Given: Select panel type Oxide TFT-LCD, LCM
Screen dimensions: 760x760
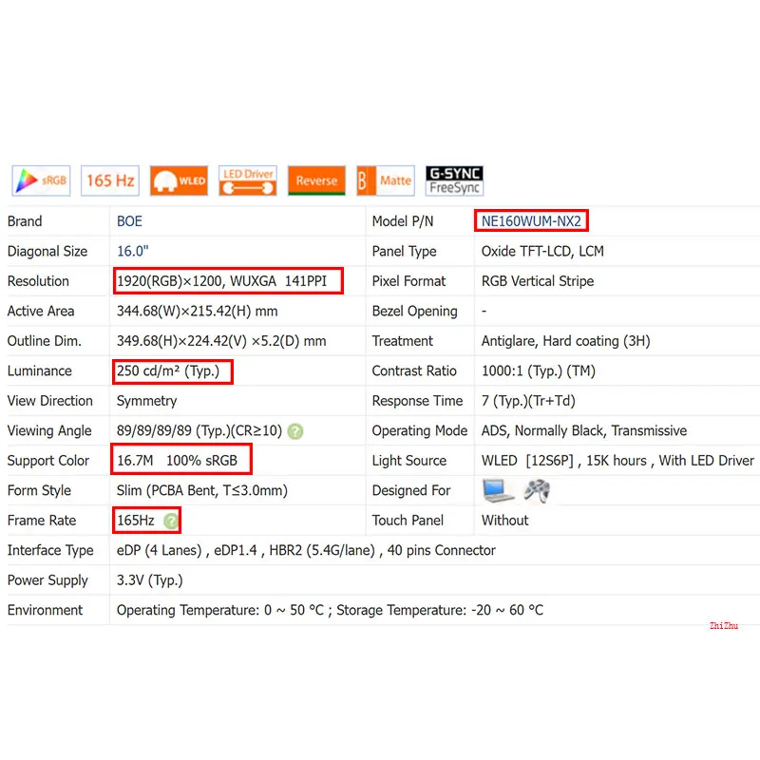Looking at the screenshot, I should pyautogui.click(x=542, y=251).
